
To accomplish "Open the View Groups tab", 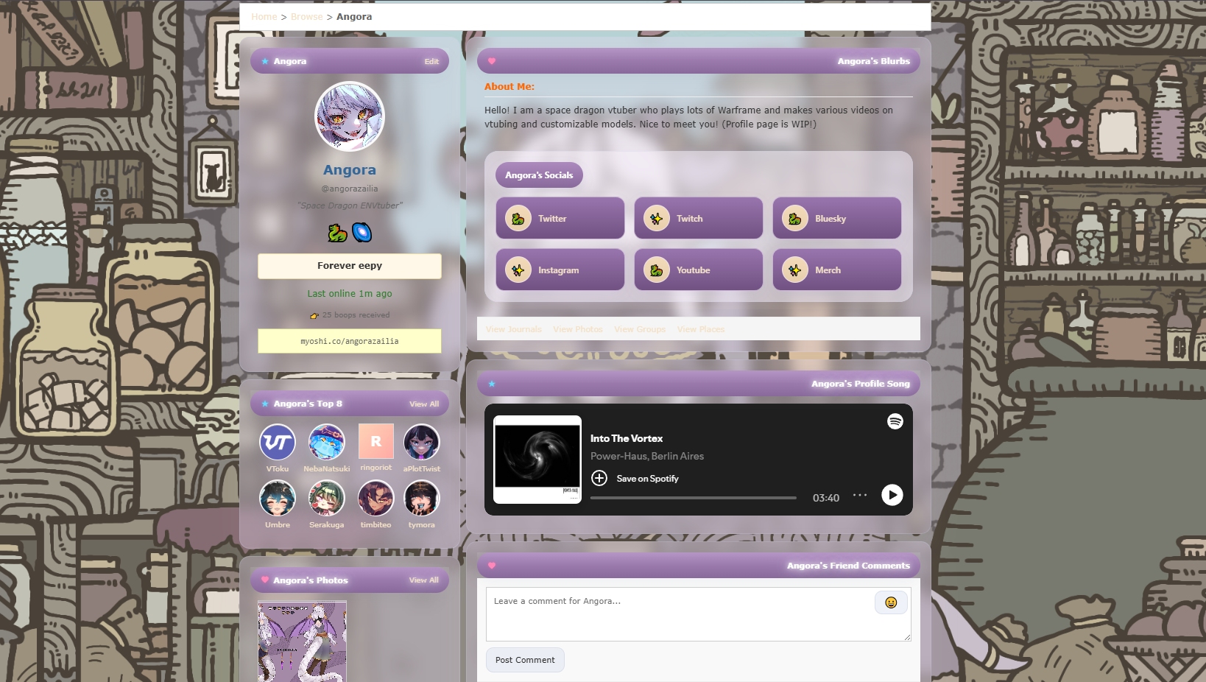I will coord(639,329).
